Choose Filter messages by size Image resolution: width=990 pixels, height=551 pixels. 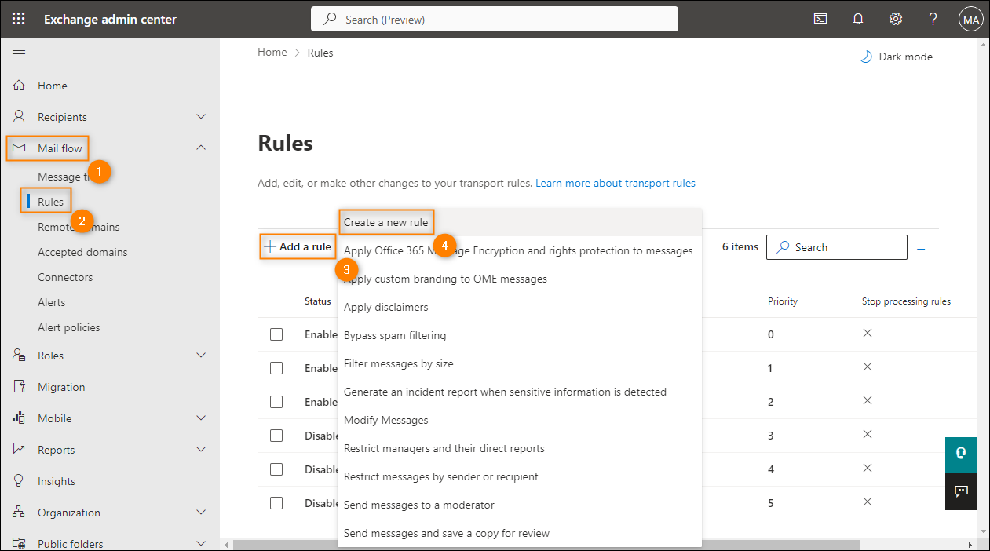tap(519, 363)
